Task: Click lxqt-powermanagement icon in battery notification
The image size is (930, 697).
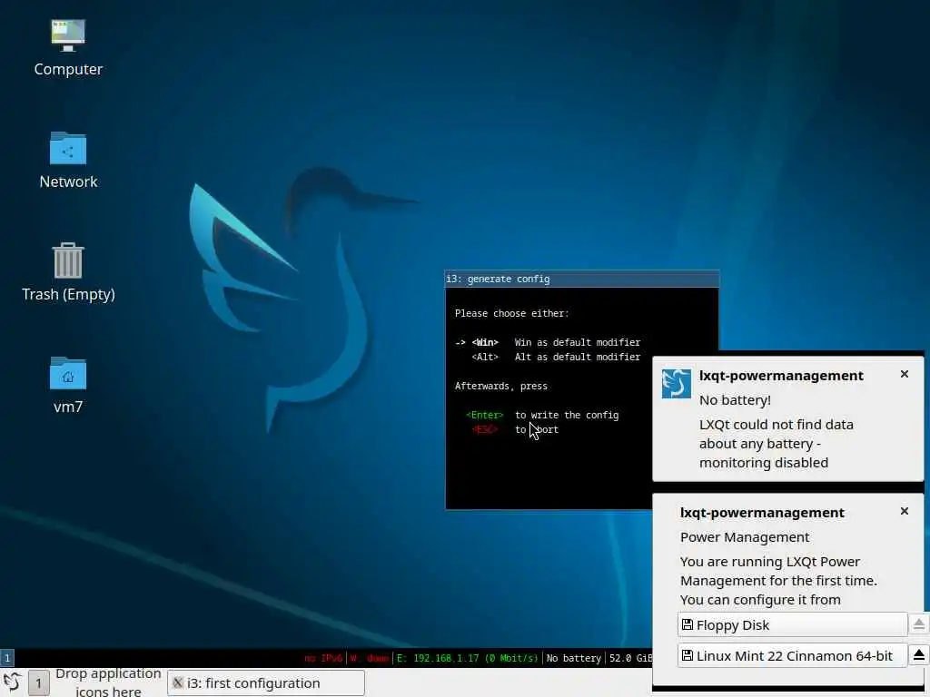Action: pyautogui.click(x=676, y=383)
